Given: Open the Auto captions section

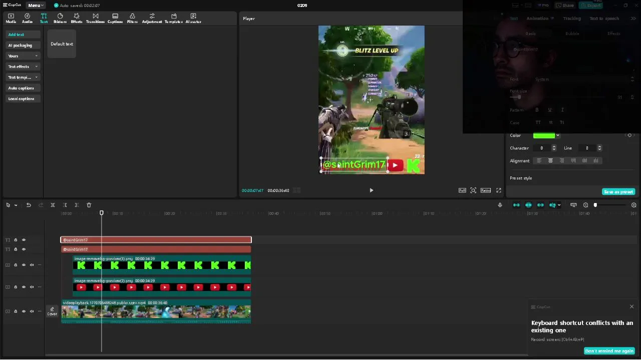Looking at the screenshot, I should (23, 88).
